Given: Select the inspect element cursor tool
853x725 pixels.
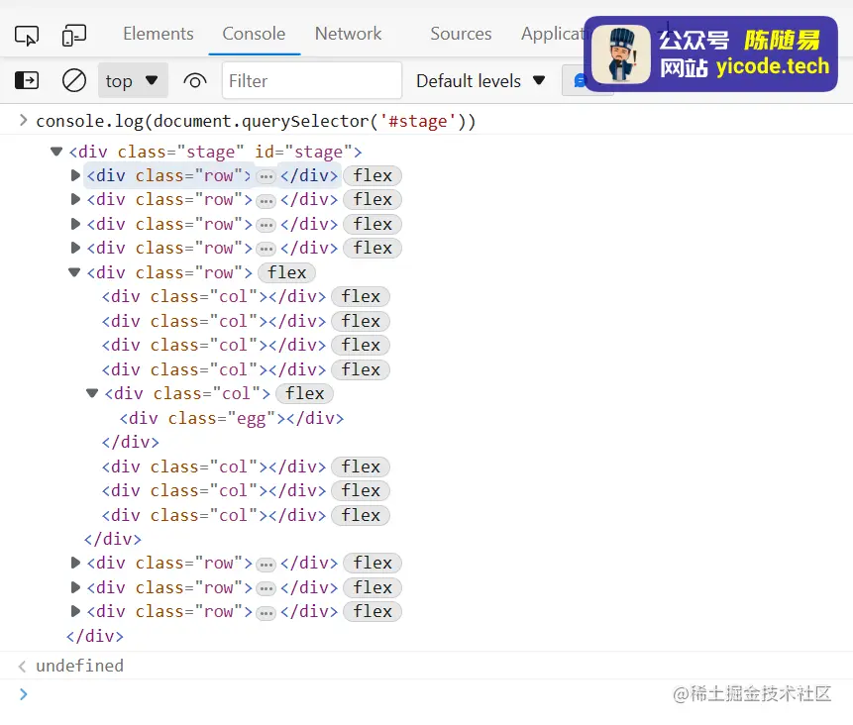Looking at the screenshot, I should [27, 33].
